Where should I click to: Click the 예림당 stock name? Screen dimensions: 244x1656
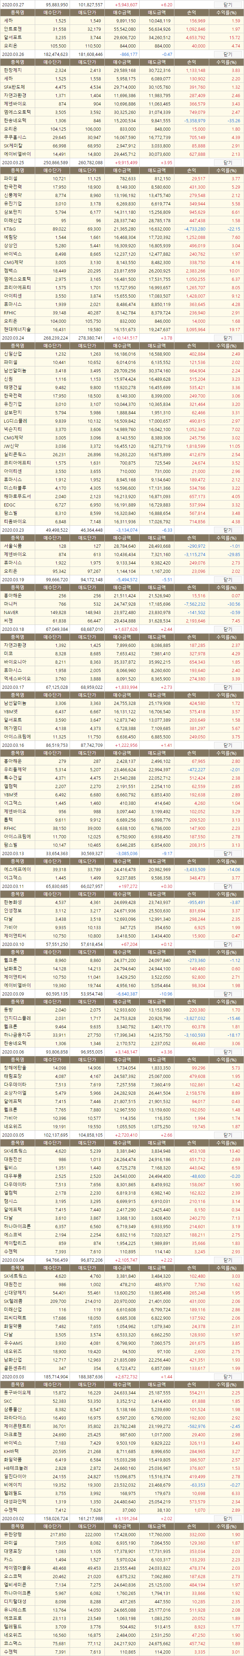10,237
